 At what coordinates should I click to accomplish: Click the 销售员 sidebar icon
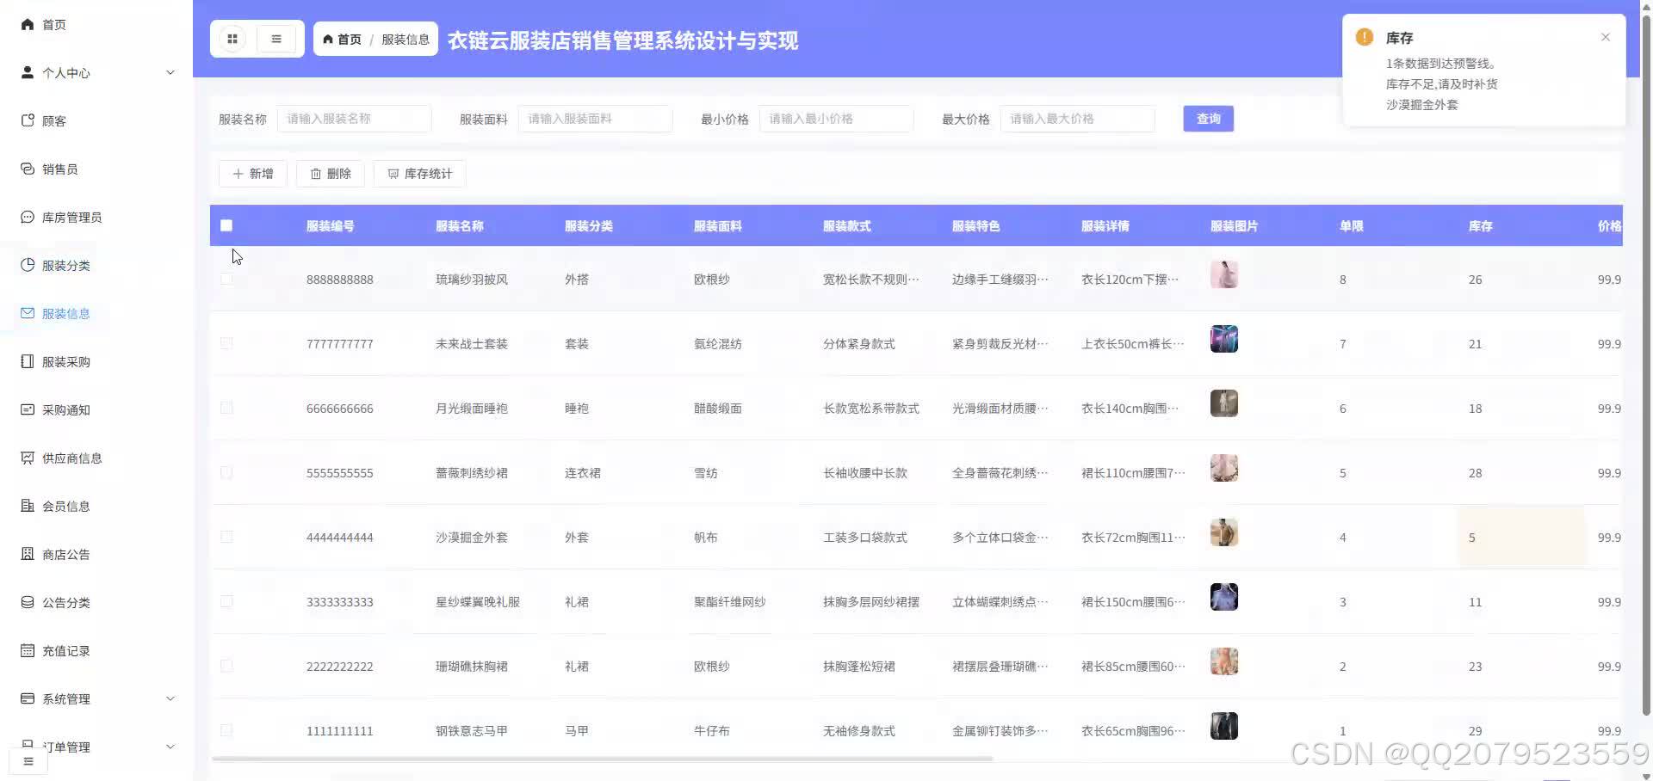pyautogui.click(x=28, y=169)
